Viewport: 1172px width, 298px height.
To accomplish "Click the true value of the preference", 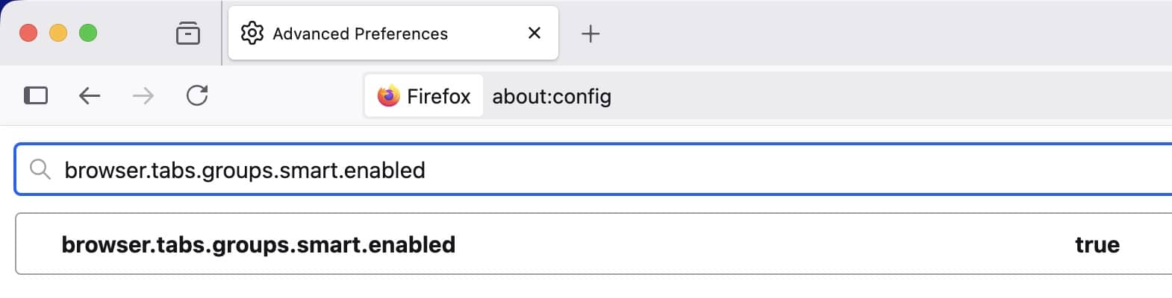I will [1097, 244].
